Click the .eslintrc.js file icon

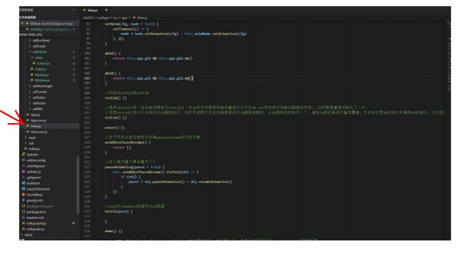[x=23, y=172]
